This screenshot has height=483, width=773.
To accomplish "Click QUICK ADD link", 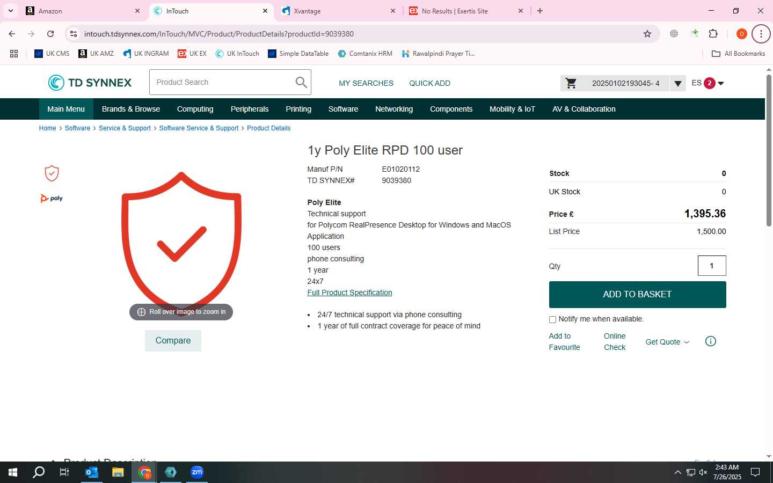I will click(x=429, y=83).
